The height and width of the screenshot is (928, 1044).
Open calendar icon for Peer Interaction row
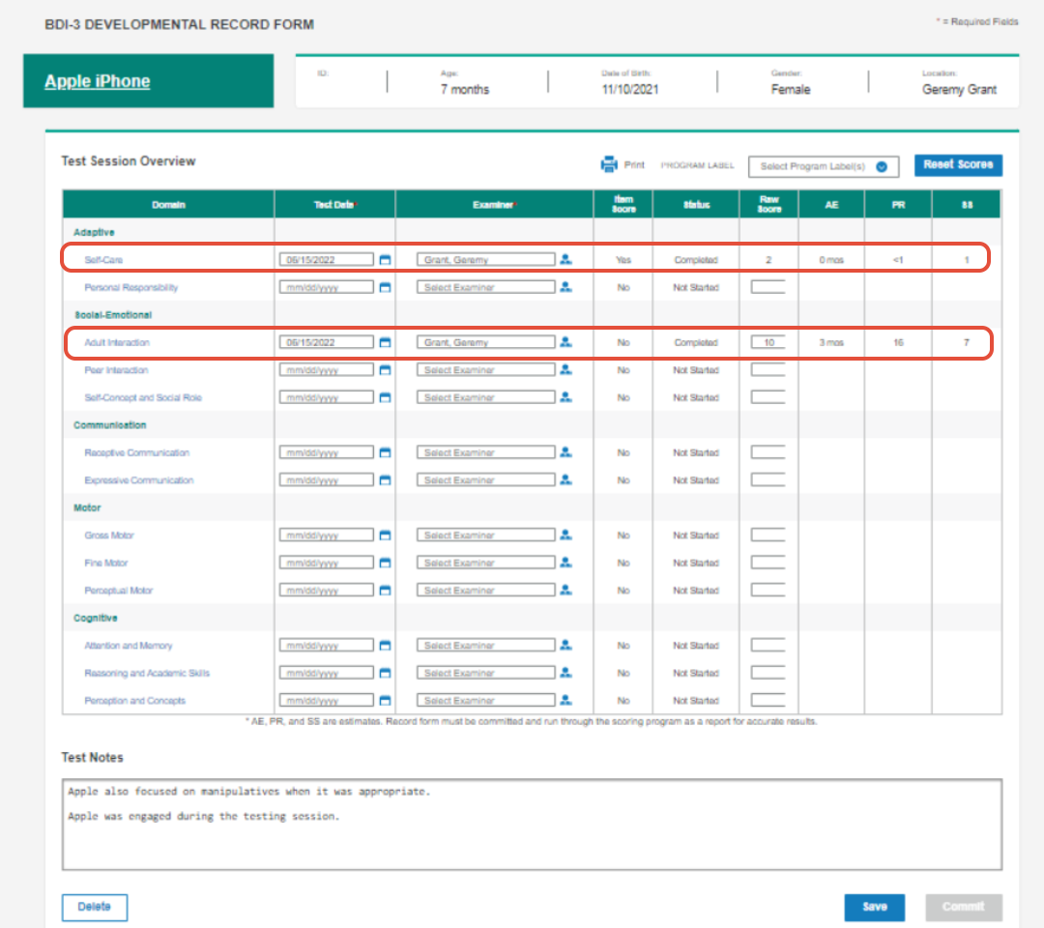click(x=385, y=370)
